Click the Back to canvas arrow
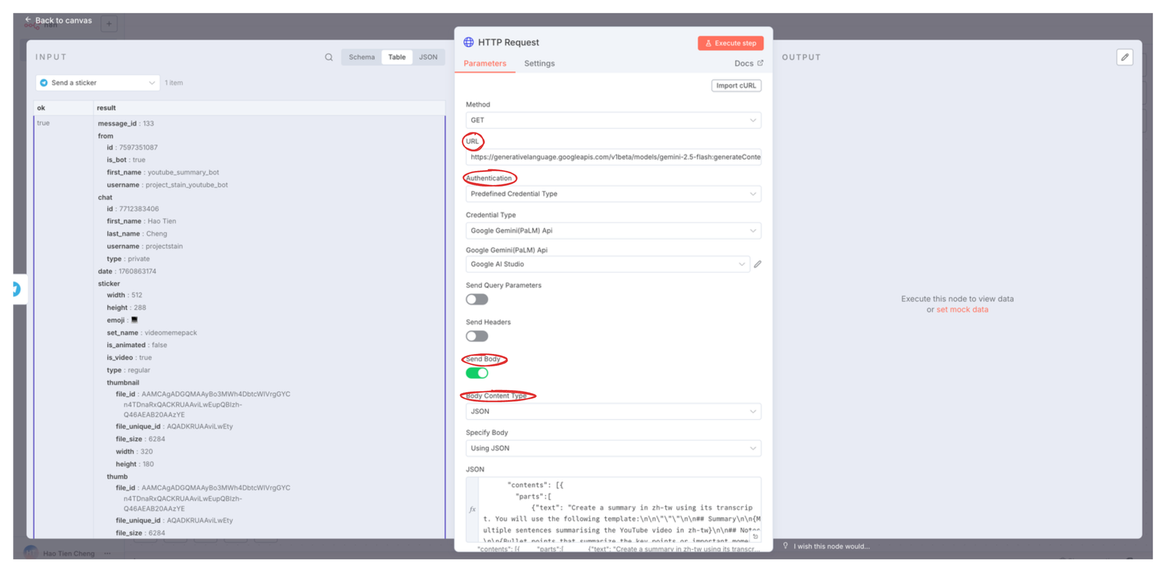 click(x=28, y=20)
